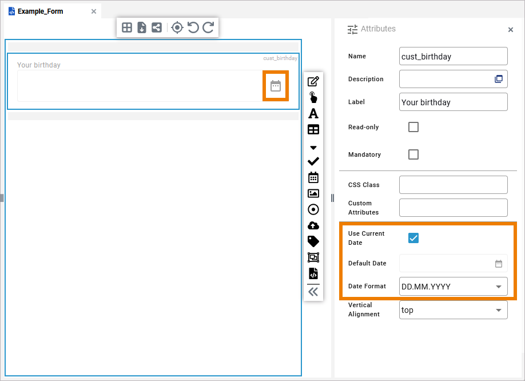
Task: Select the image element icon in palette
Action: coord(313,193)
